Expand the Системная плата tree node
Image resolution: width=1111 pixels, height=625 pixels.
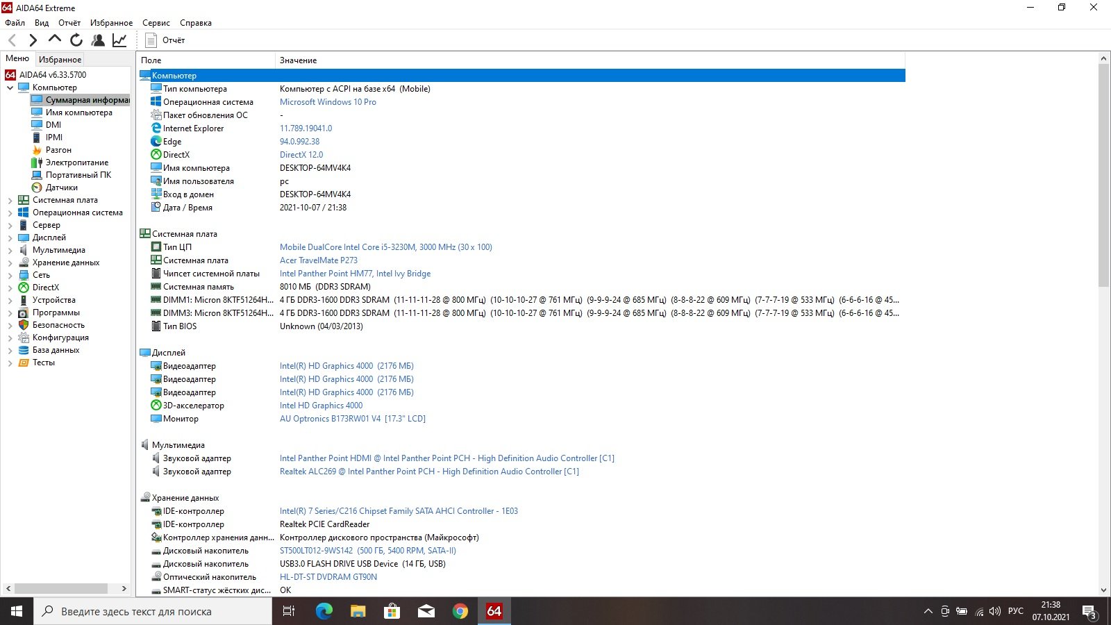coord(10,201)
